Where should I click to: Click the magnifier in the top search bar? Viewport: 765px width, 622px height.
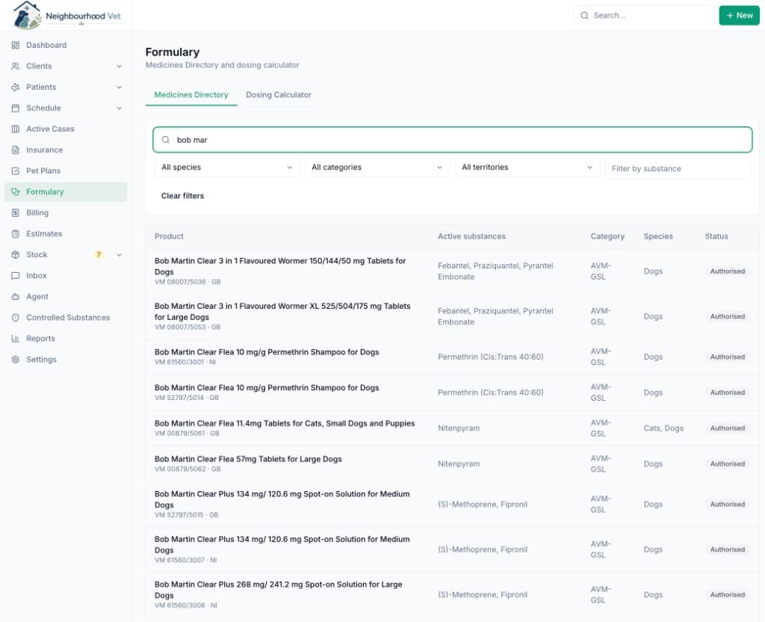584,16
